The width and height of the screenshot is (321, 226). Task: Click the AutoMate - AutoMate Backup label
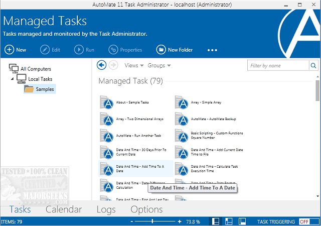[214, 119]
